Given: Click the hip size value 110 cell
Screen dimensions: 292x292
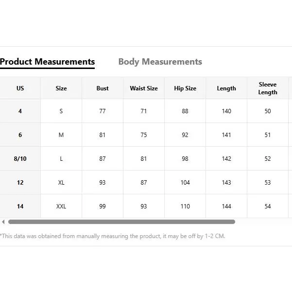Looking at the screenshot, I should (x=185, y=206).
